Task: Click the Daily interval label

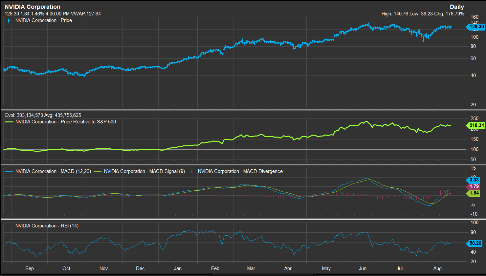Action: pos(457,7)
